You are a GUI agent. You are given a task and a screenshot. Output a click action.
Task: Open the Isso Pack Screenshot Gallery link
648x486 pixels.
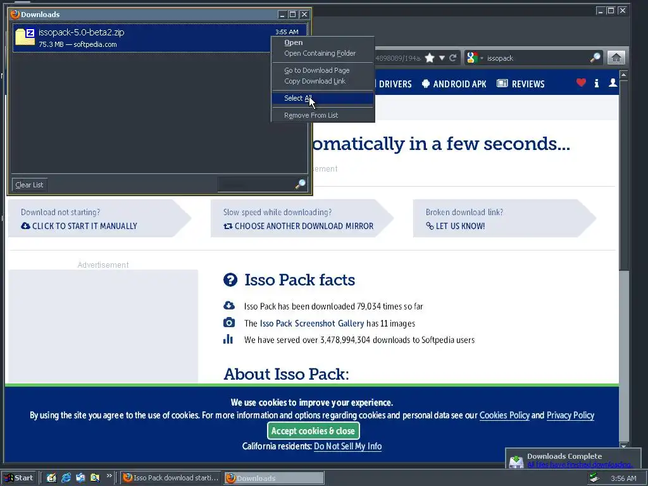pyautogui.click(x=312, y=323)
